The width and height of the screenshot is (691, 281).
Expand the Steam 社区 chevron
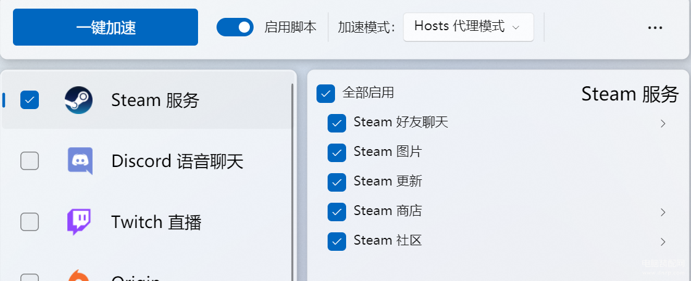tap(663, 242)
